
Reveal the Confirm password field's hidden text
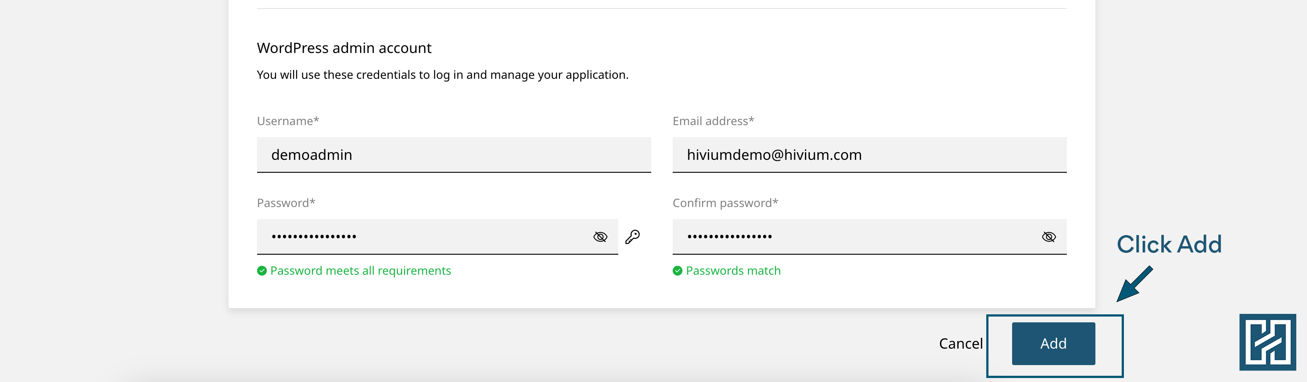point(1049,237)
